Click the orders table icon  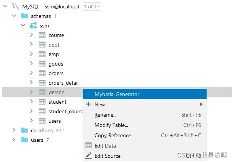click(42, 73)
